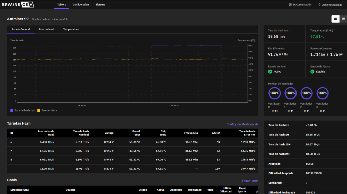The width and height of the screenshot is (347, 194).
Task: Switch to the card layout view icon
Action: point(335,19)
